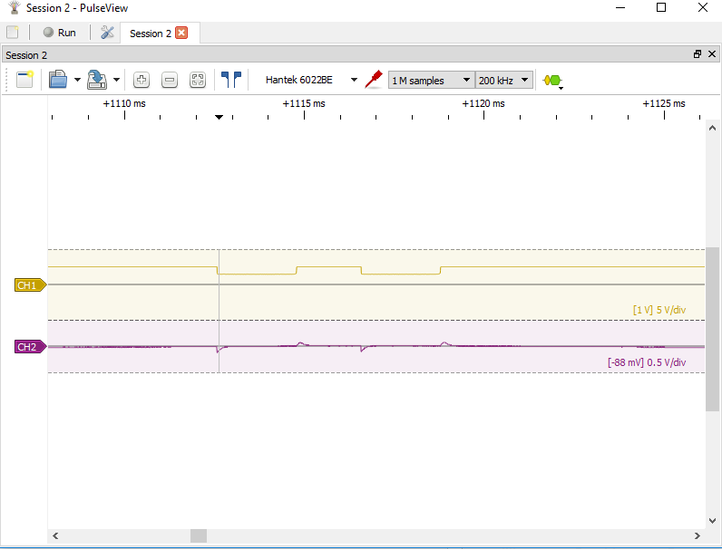Viewport: 722px width, 549px height.
Task: Click the horizontal scrollbar left arrow
Action: point(55,535)
